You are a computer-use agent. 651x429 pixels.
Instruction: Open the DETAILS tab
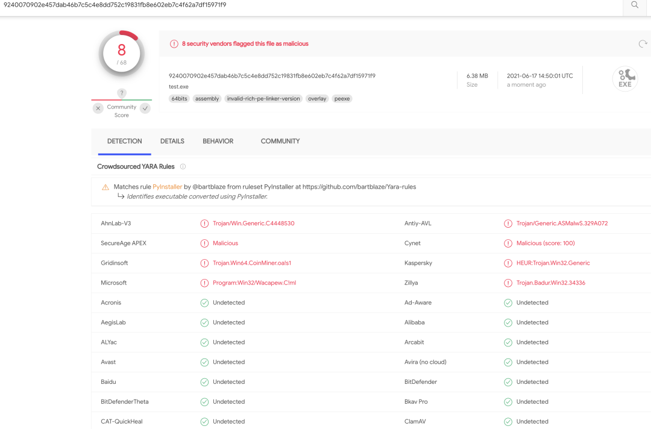[x=172, y=141]
